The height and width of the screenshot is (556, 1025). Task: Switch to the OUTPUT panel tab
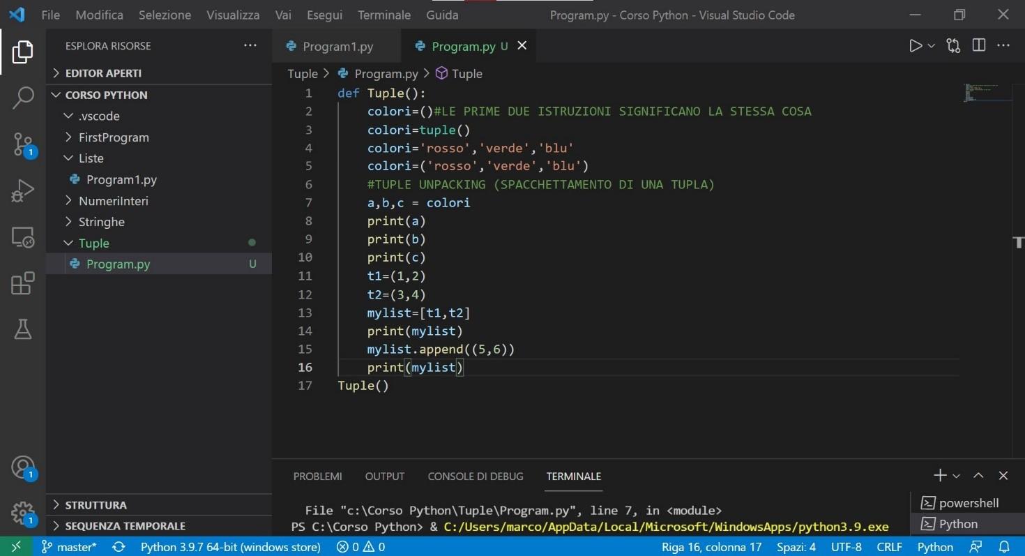point(385,476)
